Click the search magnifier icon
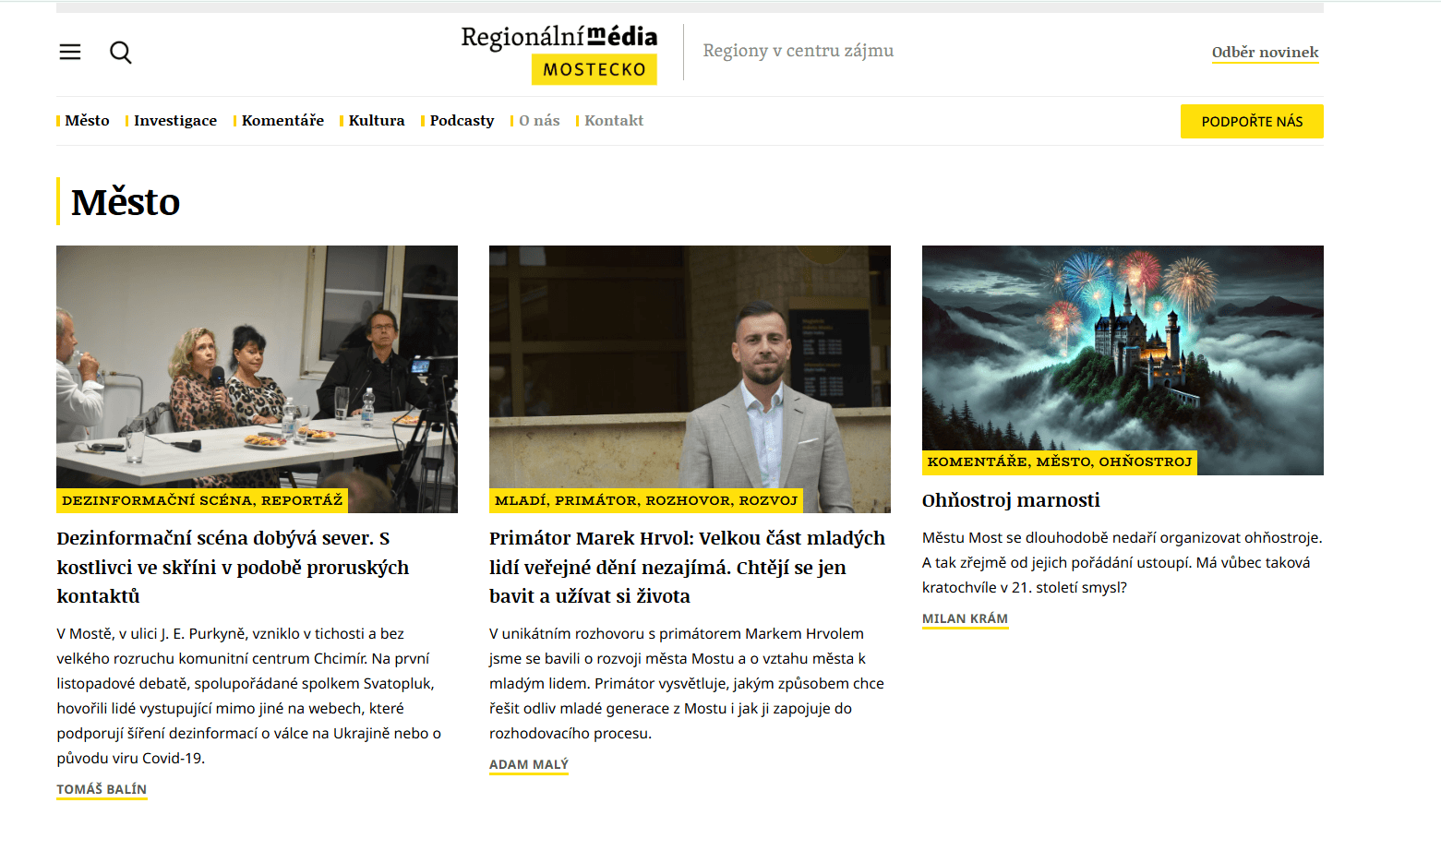The height and width of the screenshot is (863, 1441). click(120, 53)
